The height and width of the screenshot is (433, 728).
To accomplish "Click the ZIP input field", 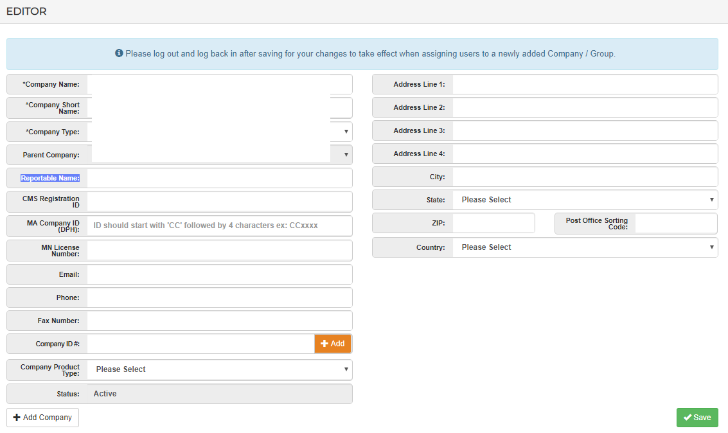I will (x=493, y=223).
